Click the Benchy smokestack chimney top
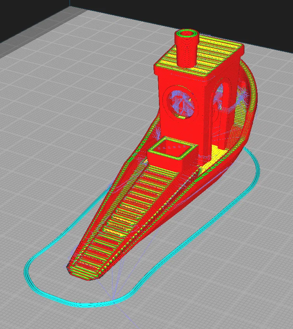The image size is (293, 329). click(187, 33)
